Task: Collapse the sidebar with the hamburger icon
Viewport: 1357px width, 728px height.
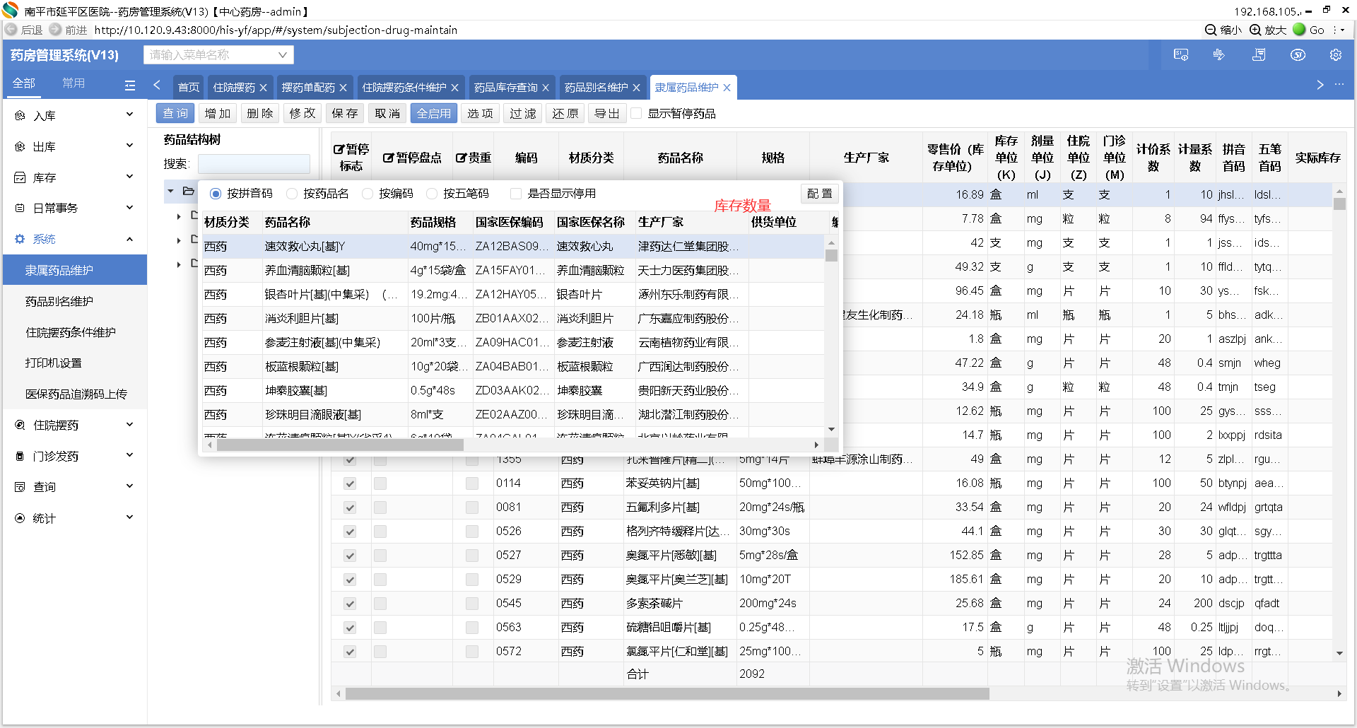Action: 129,86
